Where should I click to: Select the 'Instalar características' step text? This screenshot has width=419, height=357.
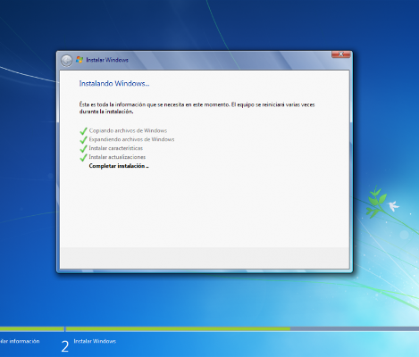[116, 148]
